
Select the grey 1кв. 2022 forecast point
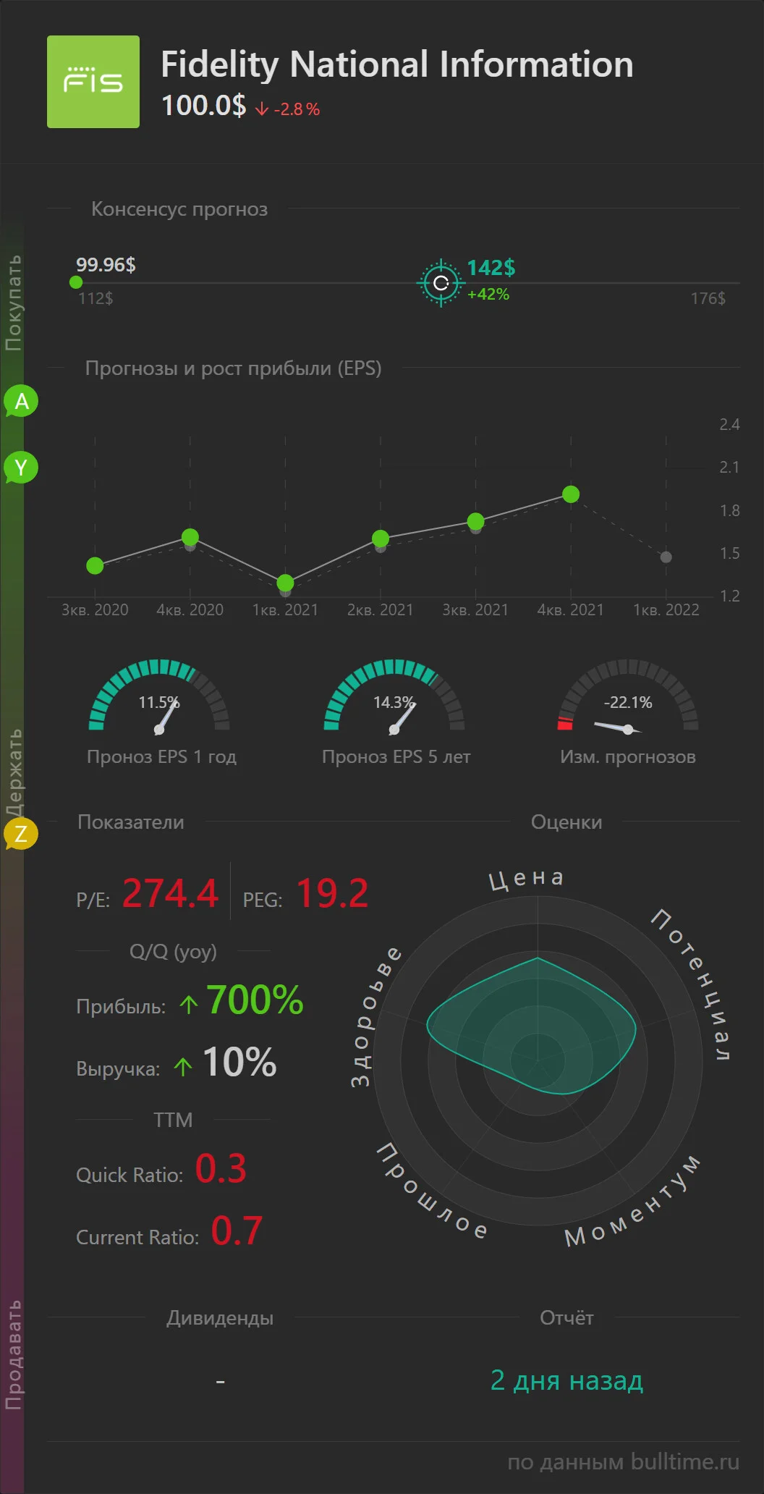666,557
